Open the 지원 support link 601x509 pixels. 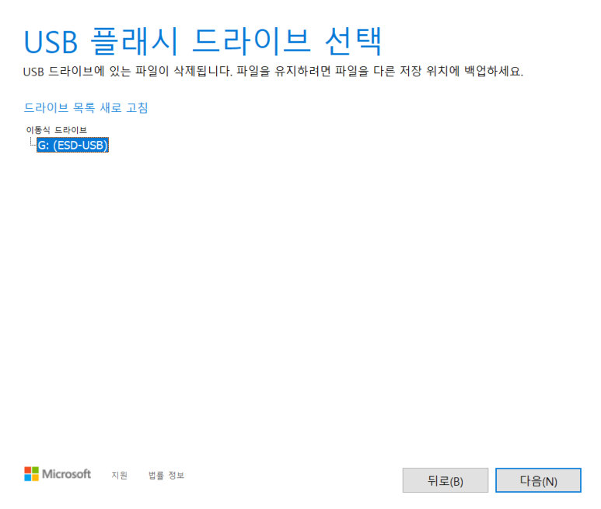(x=119, y=476)
